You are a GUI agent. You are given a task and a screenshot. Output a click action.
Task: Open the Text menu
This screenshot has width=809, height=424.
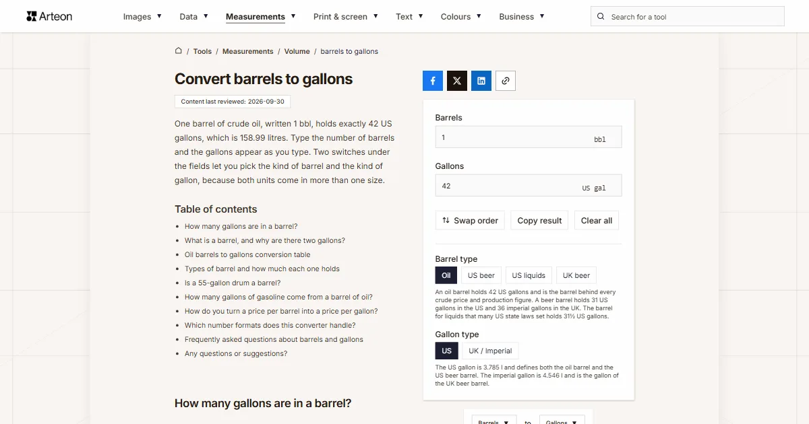(410, 17)
